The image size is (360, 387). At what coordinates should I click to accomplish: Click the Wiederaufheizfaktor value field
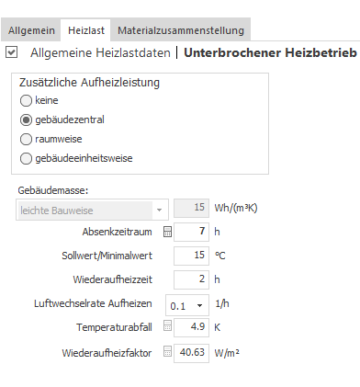click(x=191, y=353)
